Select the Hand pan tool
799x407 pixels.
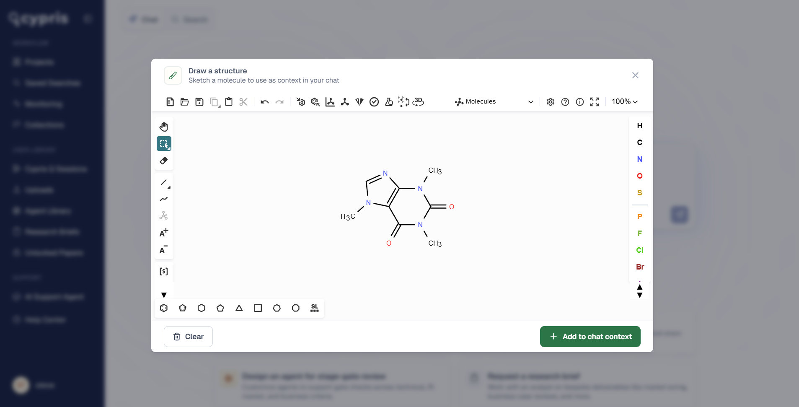pyautogui.click(x=164, y=127)
